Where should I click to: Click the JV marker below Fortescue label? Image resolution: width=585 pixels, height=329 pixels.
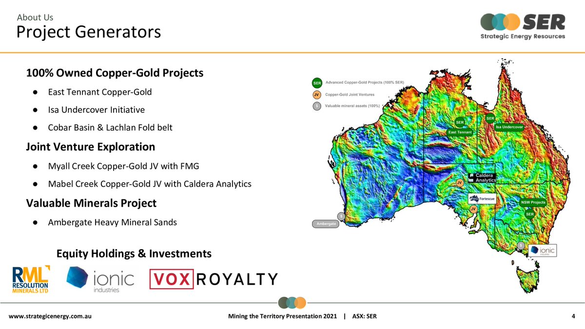(473, 209)
